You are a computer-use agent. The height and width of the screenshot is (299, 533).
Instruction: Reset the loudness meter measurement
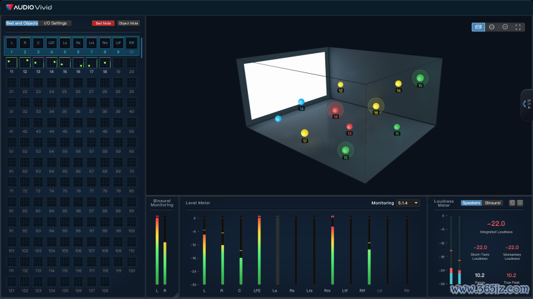click(x=512, y=203)
